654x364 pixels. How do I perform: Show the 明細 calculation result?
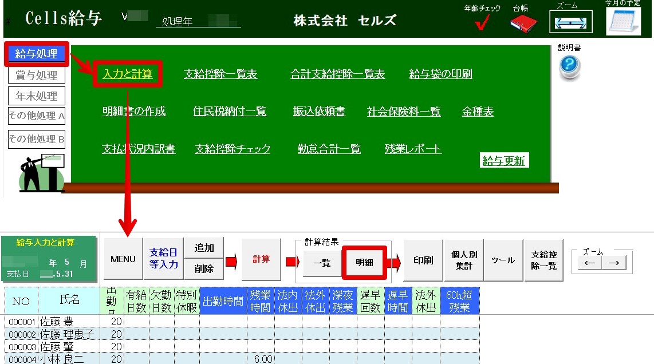364,263
